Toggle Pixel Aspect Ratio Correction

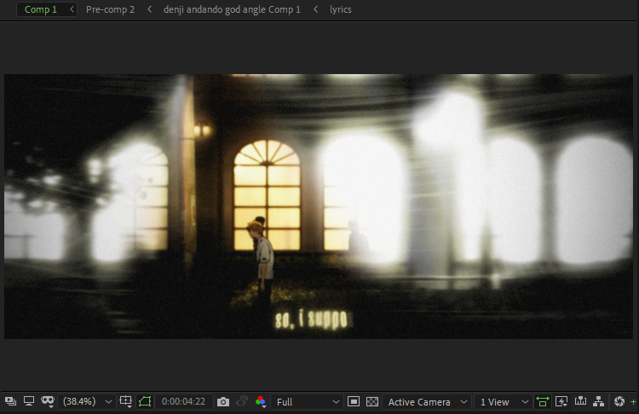[x=543, y=402]
